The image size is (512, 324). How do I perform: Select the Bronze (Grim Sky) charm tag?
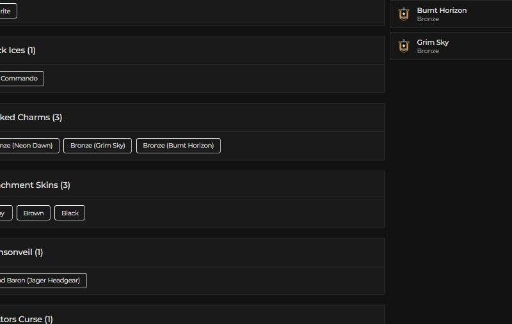point(97,146)
